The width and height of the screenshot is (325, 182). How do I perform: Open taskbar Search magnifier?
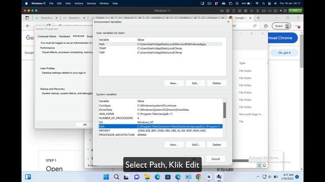[116, 177]
